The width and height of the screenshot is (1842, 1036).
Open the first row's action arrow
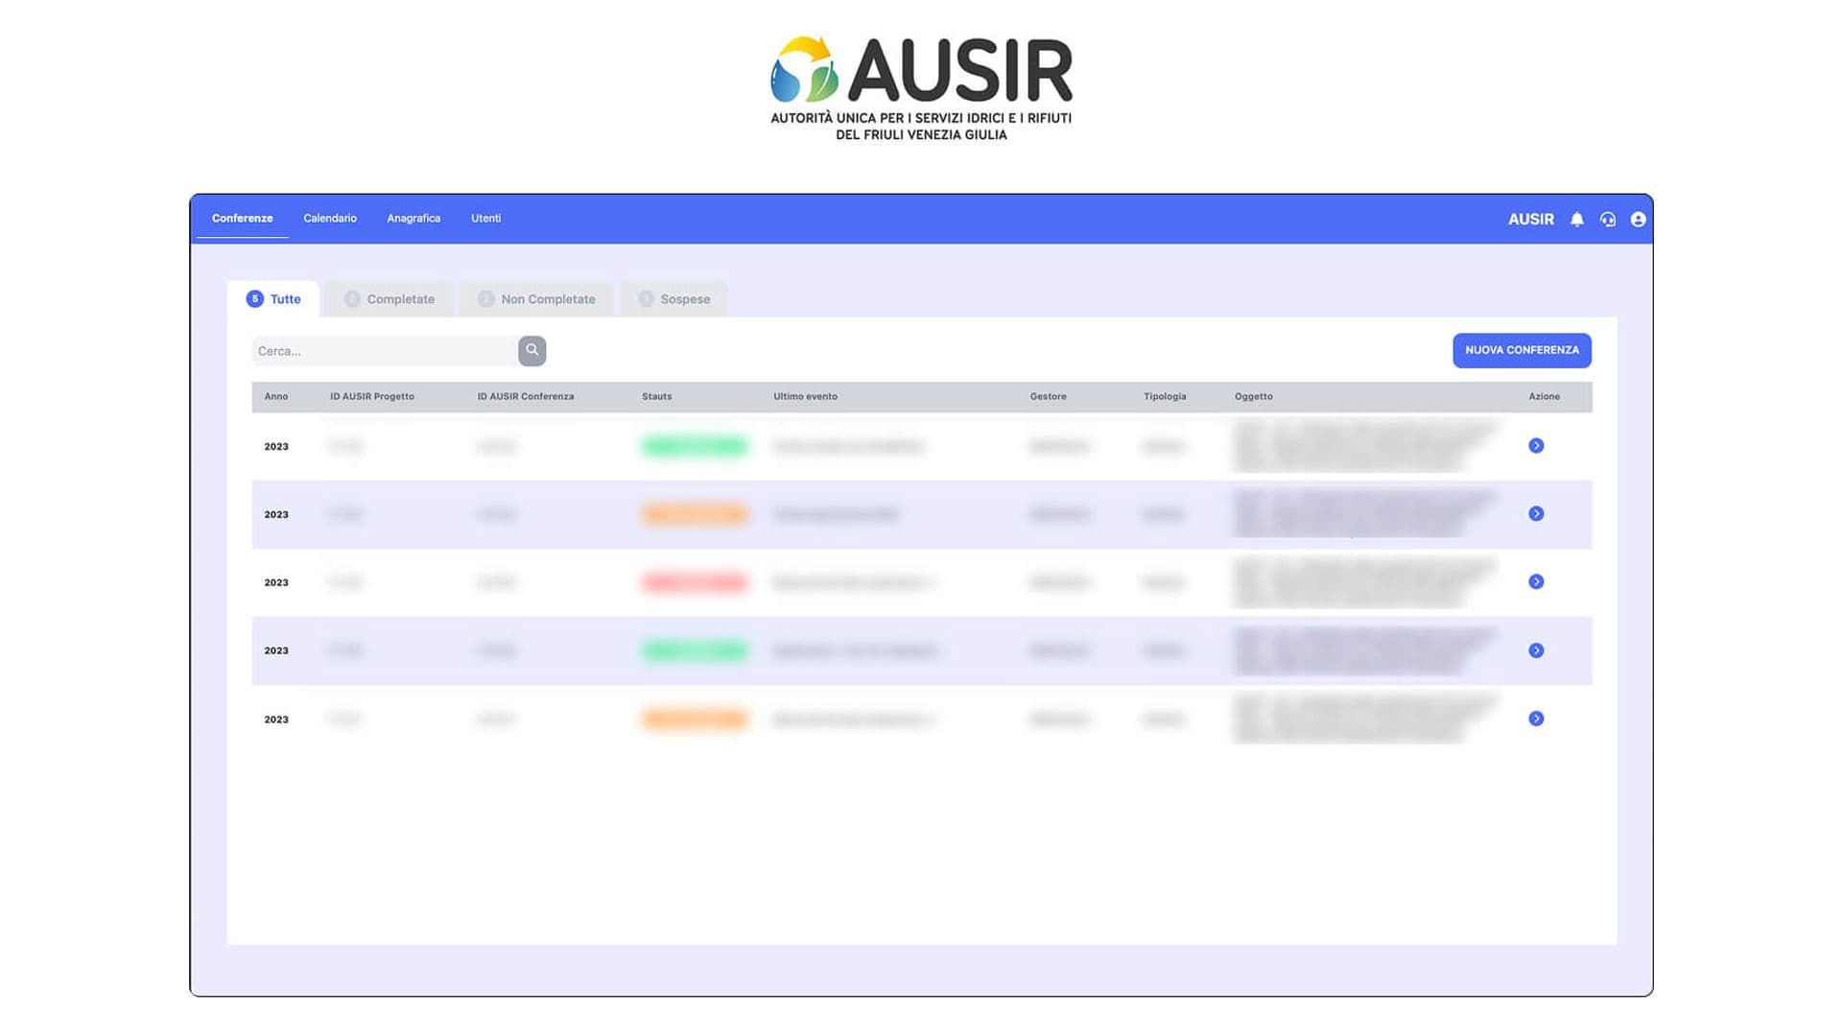(1536, 446)
